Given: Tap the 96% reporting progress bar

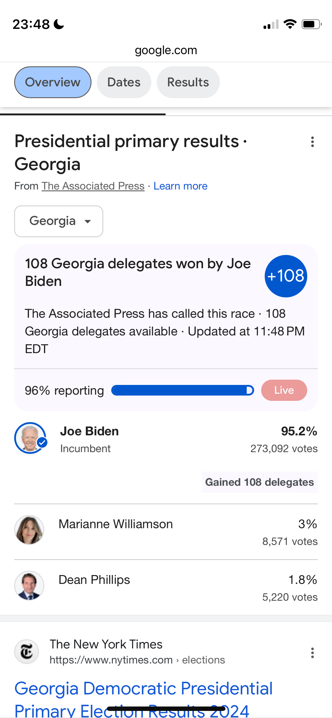Looking at the screenshot, I should pyautogui.click(x=182, y=390).
